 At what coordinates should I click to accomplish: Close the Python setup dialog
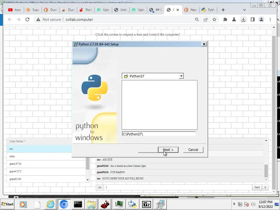coord(204,44)
